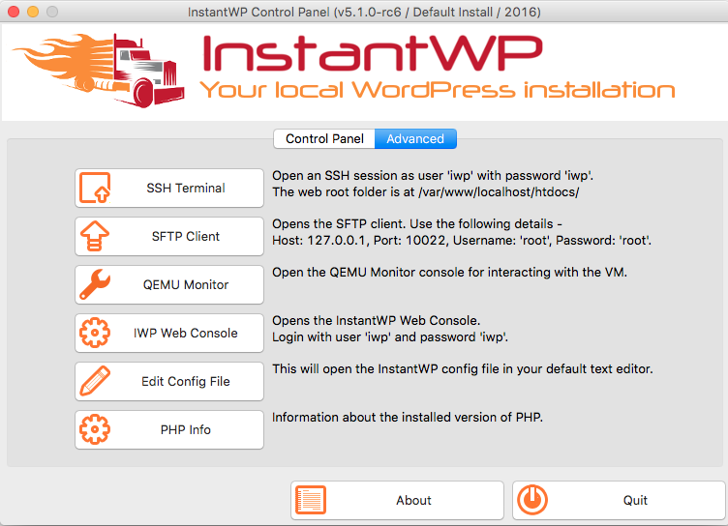Image resolution: width=728 pixels, height=526 pixels.
Task: Click "Information about the installed version of PHP"
Action: [408, 417]
